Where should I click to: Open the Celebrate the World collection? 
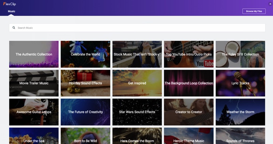(86, 54)
